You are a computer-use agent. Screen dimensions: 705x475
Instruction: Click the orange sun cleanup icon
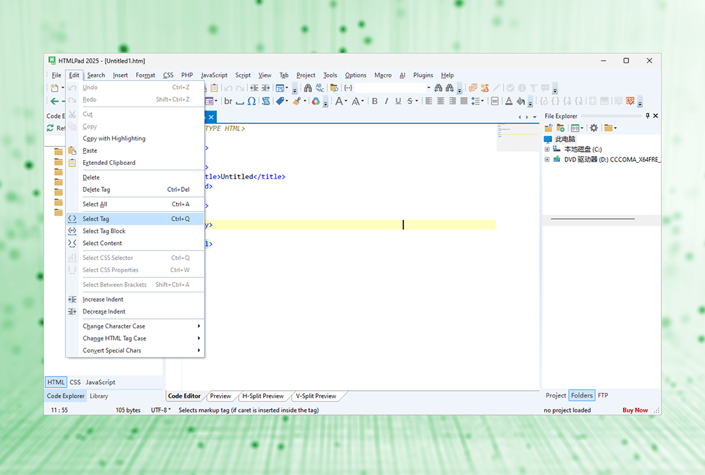pos(485,88)
